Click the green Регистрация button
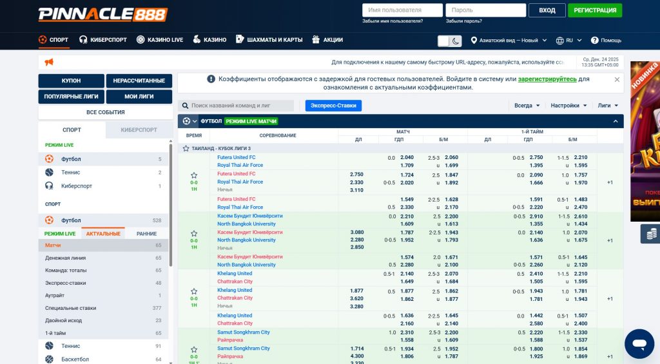This screenshot has height=364, width=660. pos(594,10)
